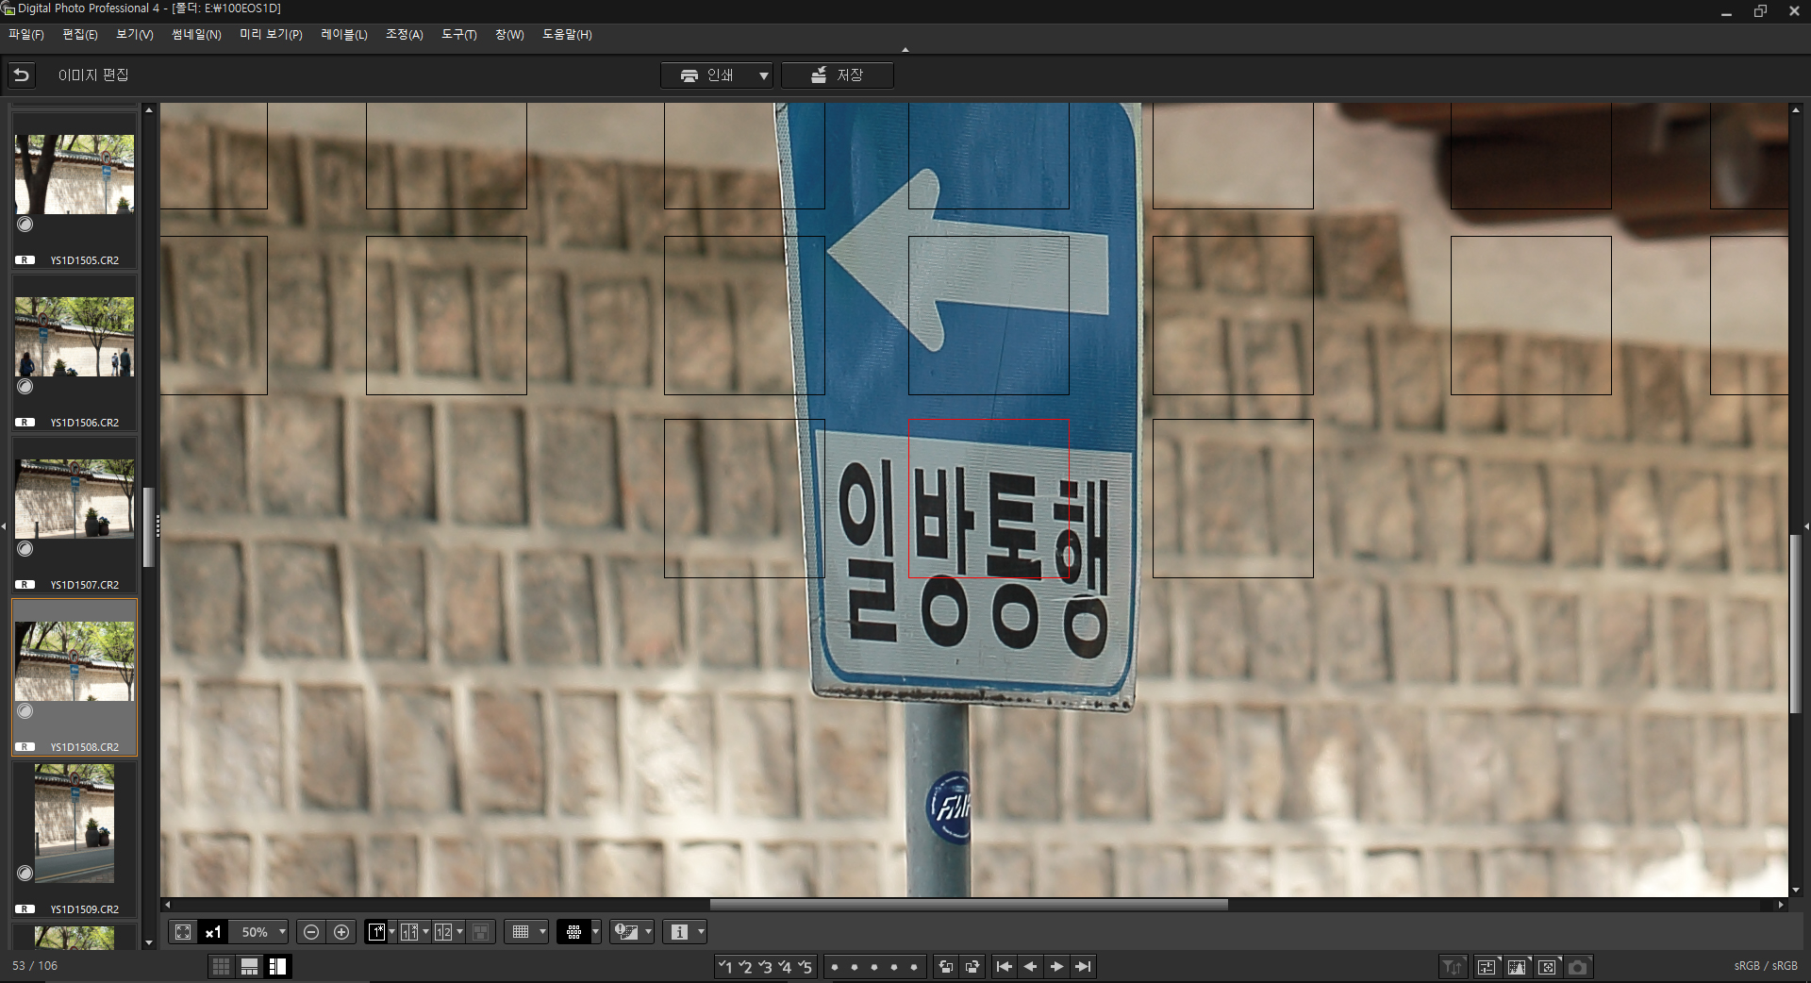1811x983 pixels.
Task: Apply check mark 4
Action: pos(785,966)
